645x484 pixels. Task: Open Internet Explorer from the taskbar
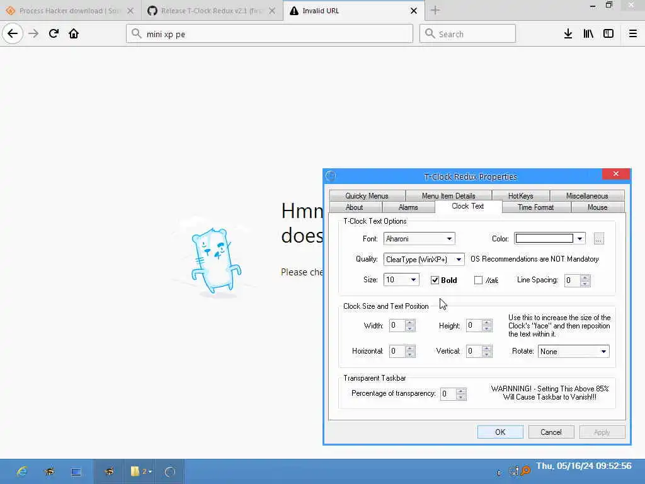click(22, 471)
